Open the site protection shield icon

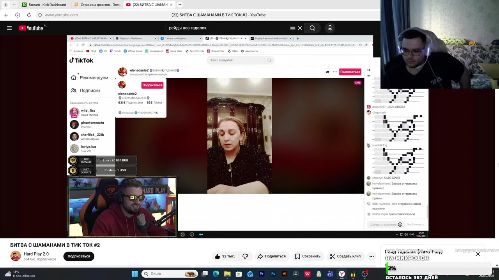tap(40, 15)
